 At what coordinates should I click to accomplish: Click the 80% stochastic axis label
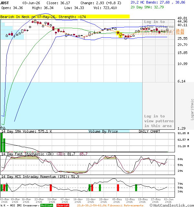pos(180,159)
